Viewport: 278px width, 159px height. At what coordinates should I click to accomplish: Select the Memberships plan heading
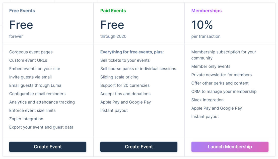tap(206, 11)
